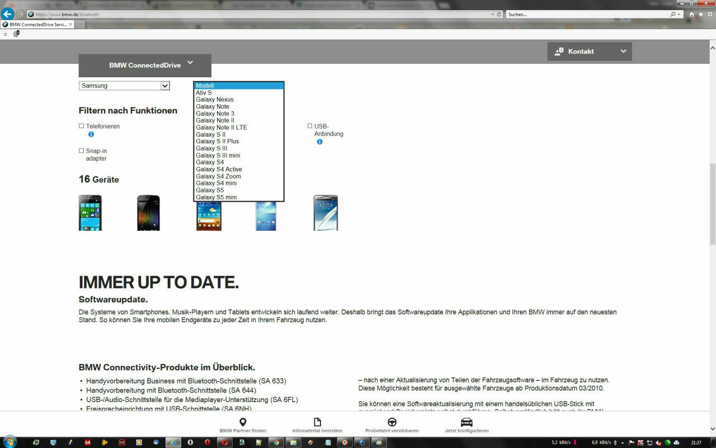Click the location pin icon for BMW Partner finden
716x448 pixels.
click(244, 421)
